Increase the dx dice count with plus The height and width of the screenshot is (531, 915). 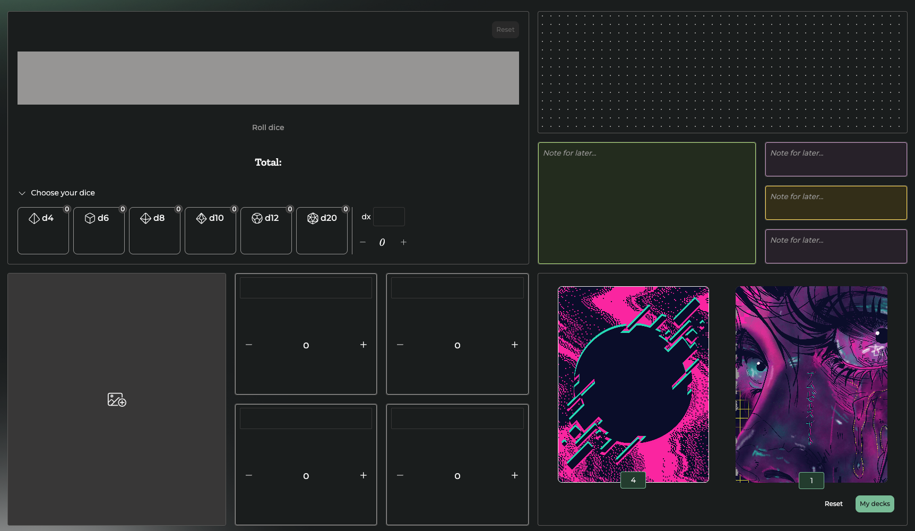[403, 242]
